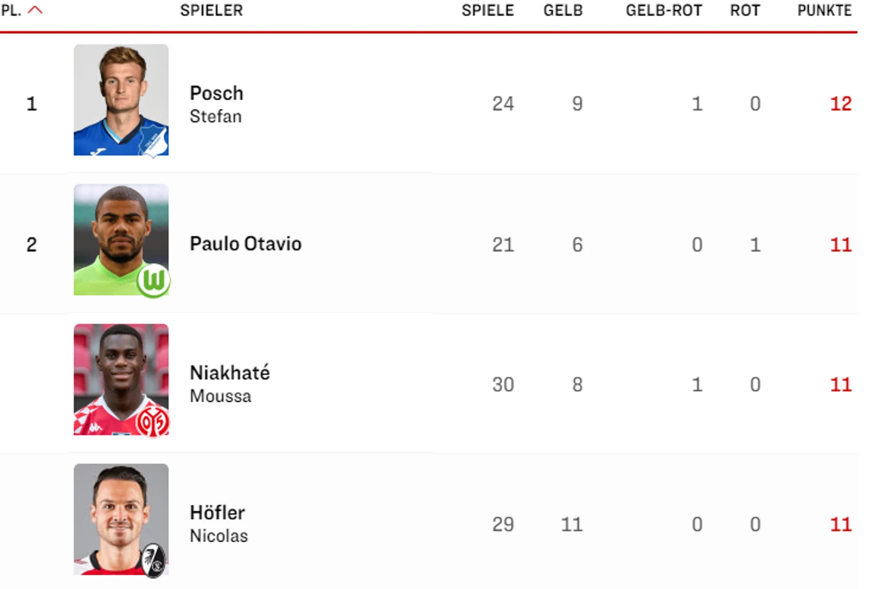Sort by the GELB column header
The image size is (869, 589).
562,11
